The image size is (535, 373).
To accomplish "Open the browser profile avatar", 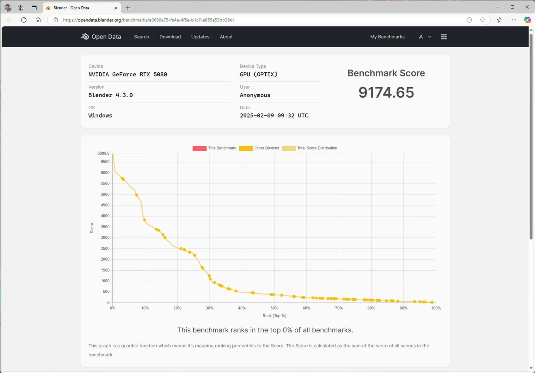I will (x=8, y=8).
